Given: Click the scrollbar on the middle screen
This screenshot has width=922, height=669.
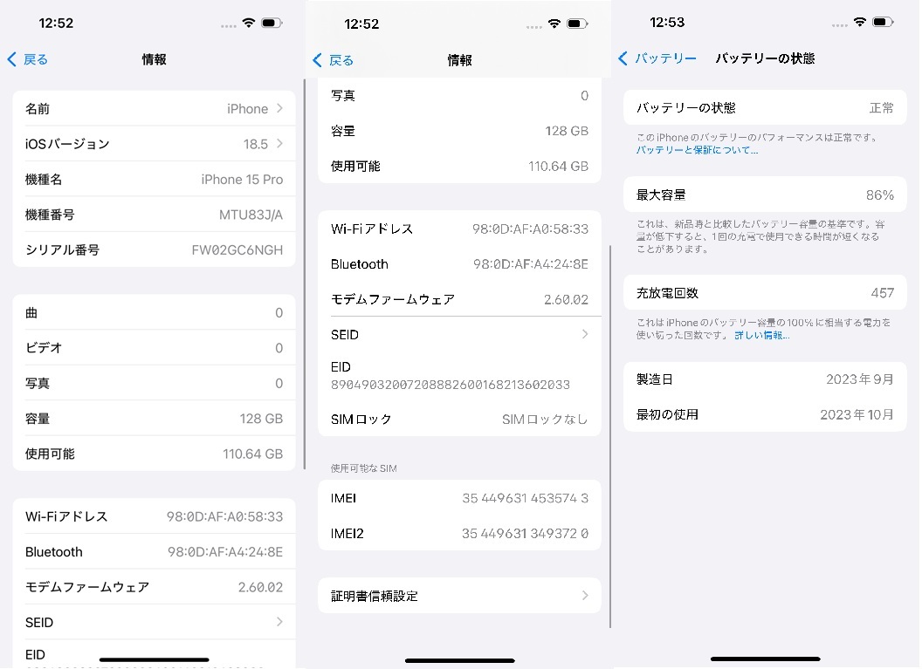Looking at the screenshot, I should click(x=610, y=436).
